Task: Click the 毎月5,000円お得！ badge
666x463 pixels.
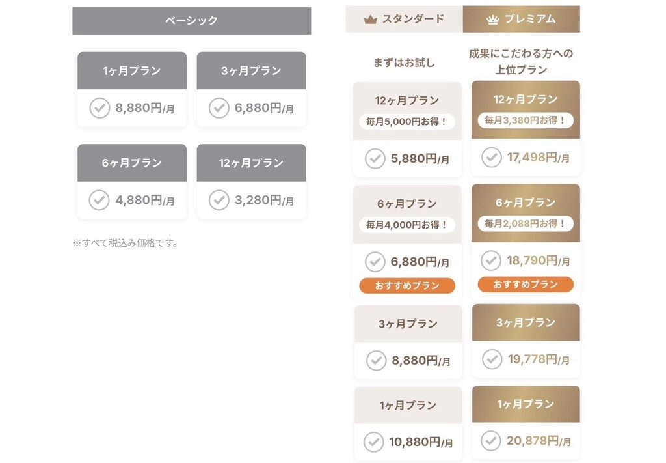Action: [407, 122]
